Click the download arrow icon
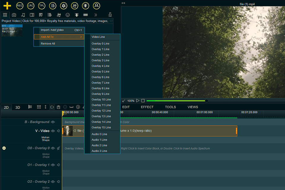This screenshot has width=285, height=190. pos(110,15)
